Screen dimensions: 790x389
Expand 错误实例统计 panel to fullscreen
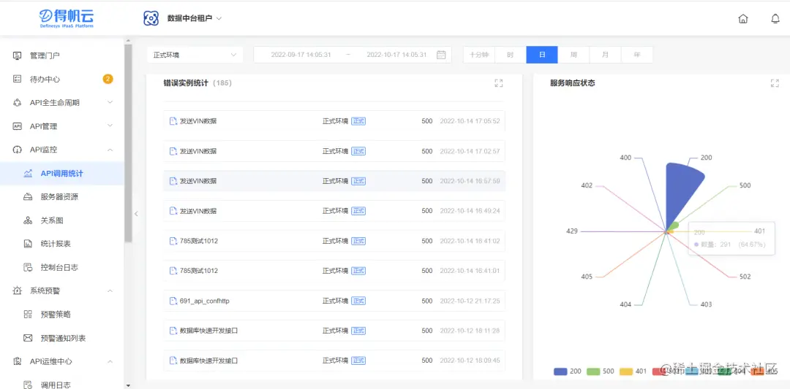click(499, 83)
